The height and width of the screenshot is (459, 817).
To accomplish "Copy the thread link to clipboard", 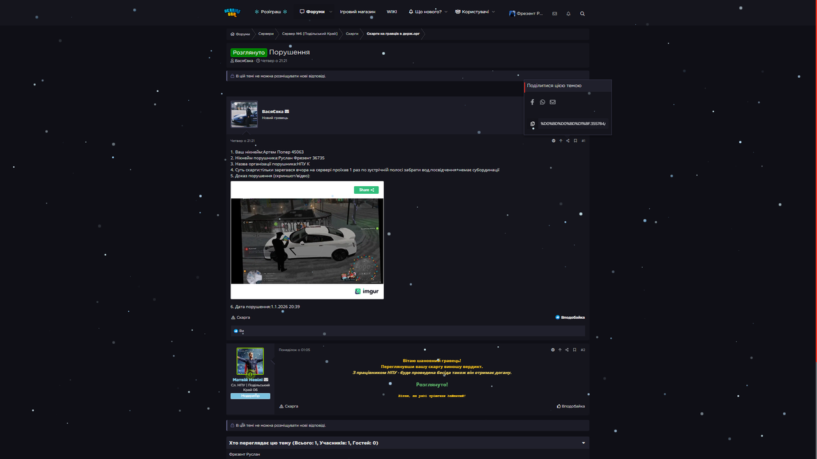I will click(532, 124).
